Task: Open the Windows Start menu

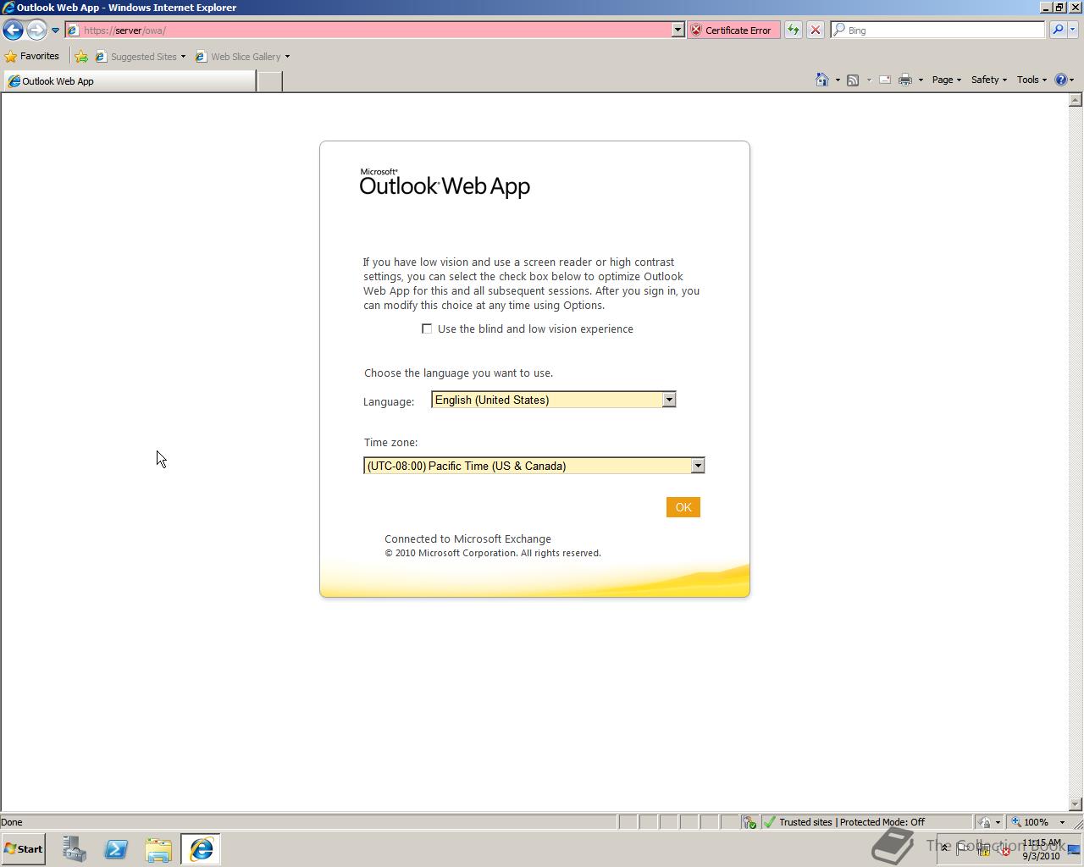Action: [24, 849]
